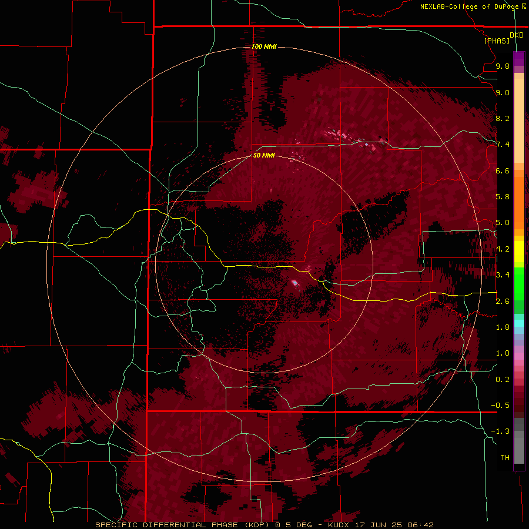The image size is (529, 529).
Task: Click the 5.8 scale value
Action: 503,197
